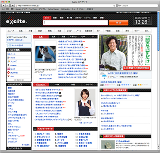
Task: Click the ログアウト link
Action: (11, 40)
